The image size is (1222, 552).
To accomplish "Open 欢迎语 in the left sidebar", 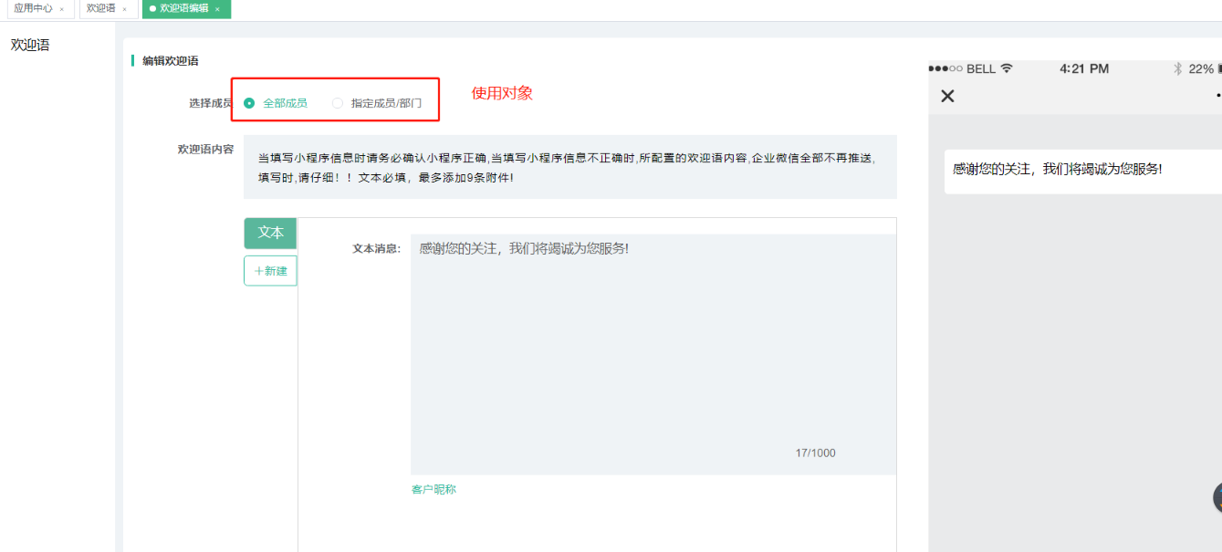I will pos(30,45).
